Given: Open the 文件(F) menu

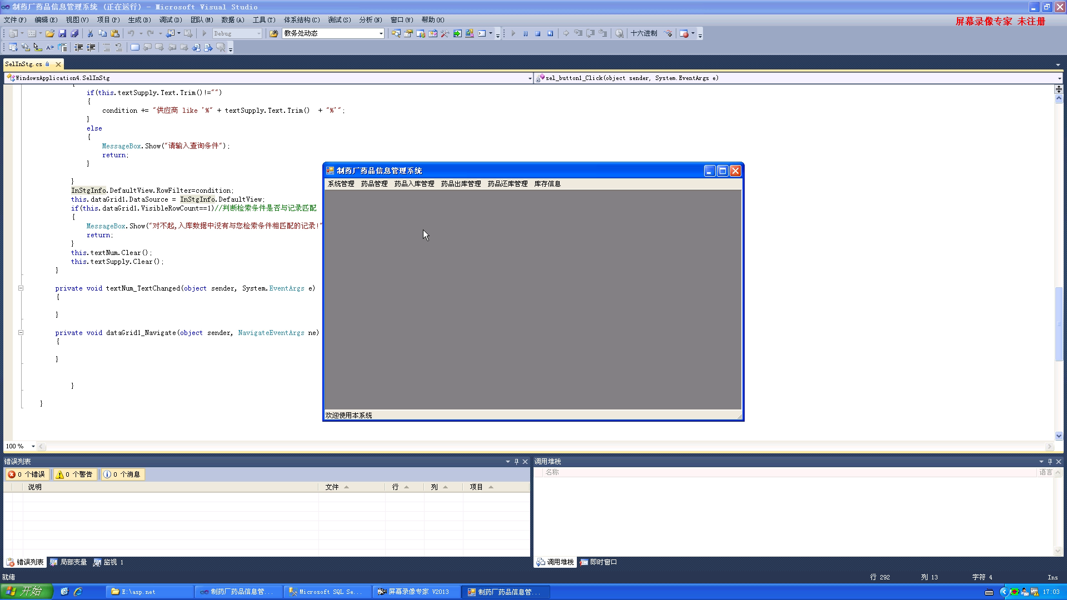Looking at the screenshot, I should click(15, 20).
